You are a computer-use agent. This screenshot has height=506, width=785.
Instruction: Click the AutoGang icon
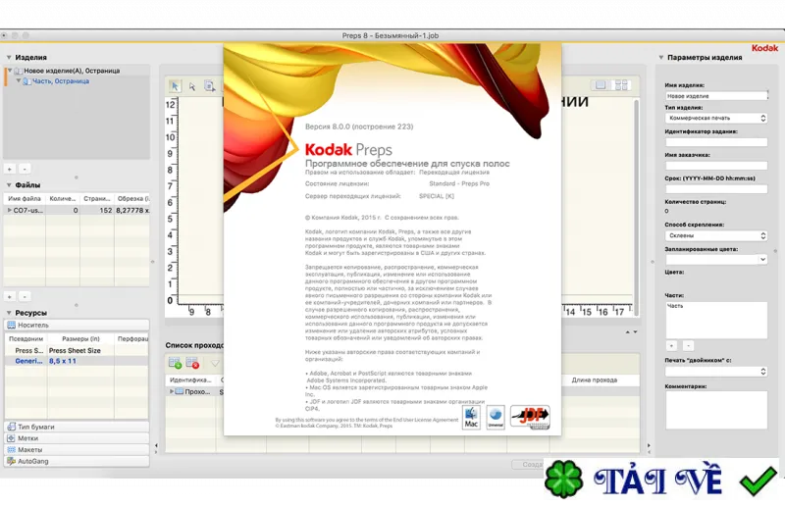tap(12, 461)
